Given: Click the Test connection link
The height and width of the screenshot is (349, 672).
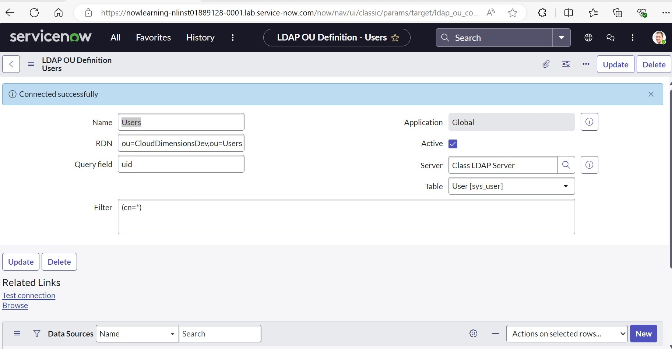Looking at the screenshot, I should (x=29, y=295).
